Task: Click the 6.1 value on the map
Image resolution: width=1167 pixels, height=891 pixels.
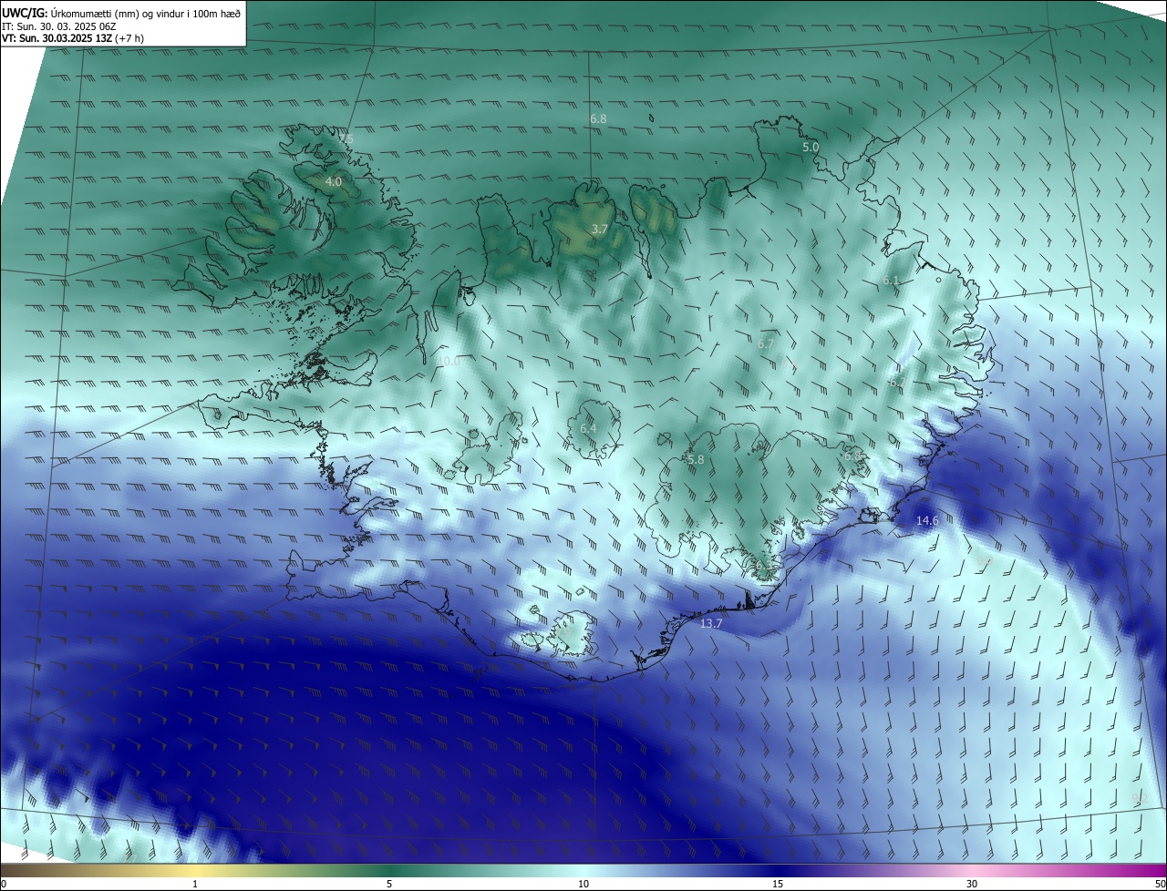Action: coord(891,280)
